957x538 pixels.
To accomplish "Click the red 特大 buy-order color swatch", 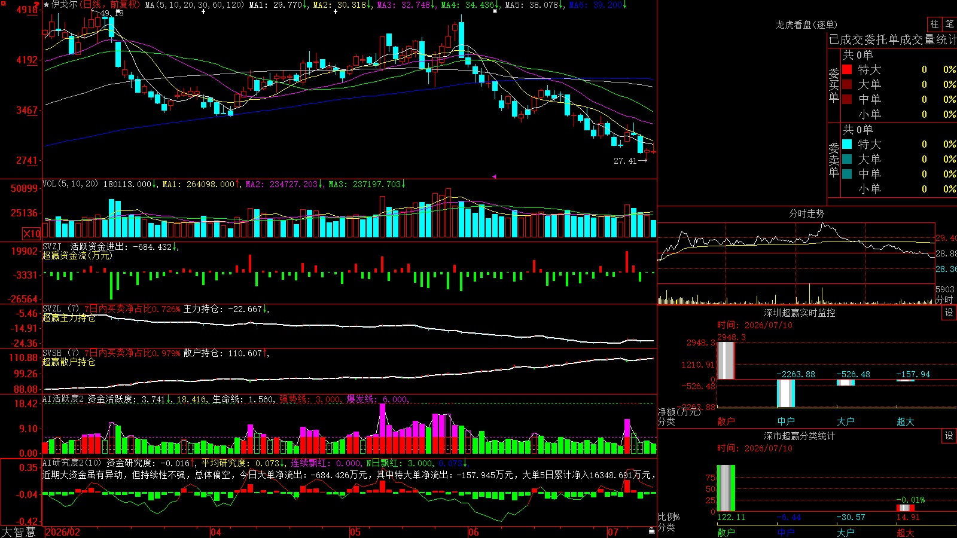I will click(847, 69).
